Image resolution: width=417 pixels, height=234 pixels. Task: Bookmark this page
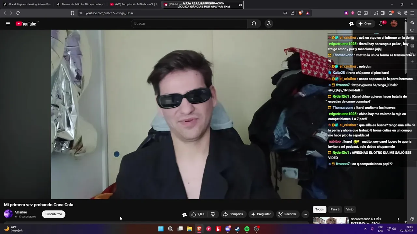click(72, 13)
